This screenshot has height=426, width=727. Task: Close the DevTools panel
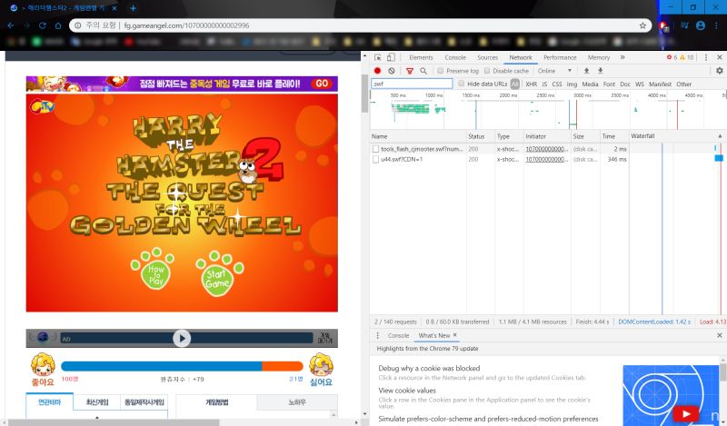pos(720,57)
